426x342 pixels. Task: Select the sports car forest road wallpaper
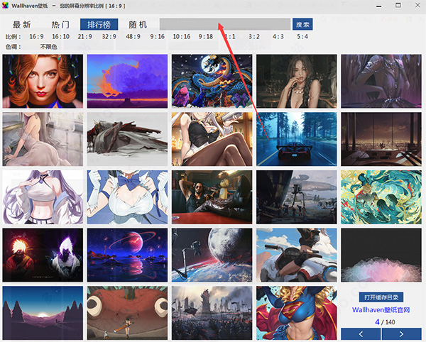coord(295,138)
